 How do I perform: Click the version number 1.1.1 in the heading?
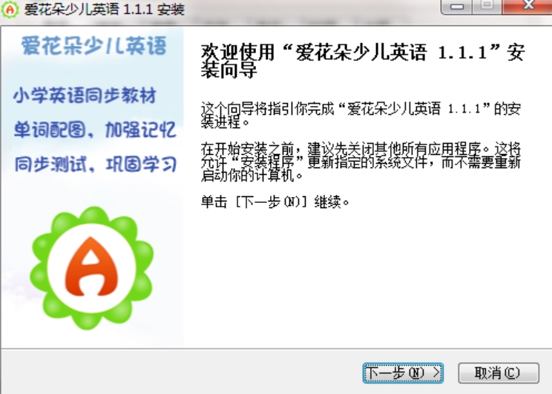pyautogui.click(x=462, y=53)
